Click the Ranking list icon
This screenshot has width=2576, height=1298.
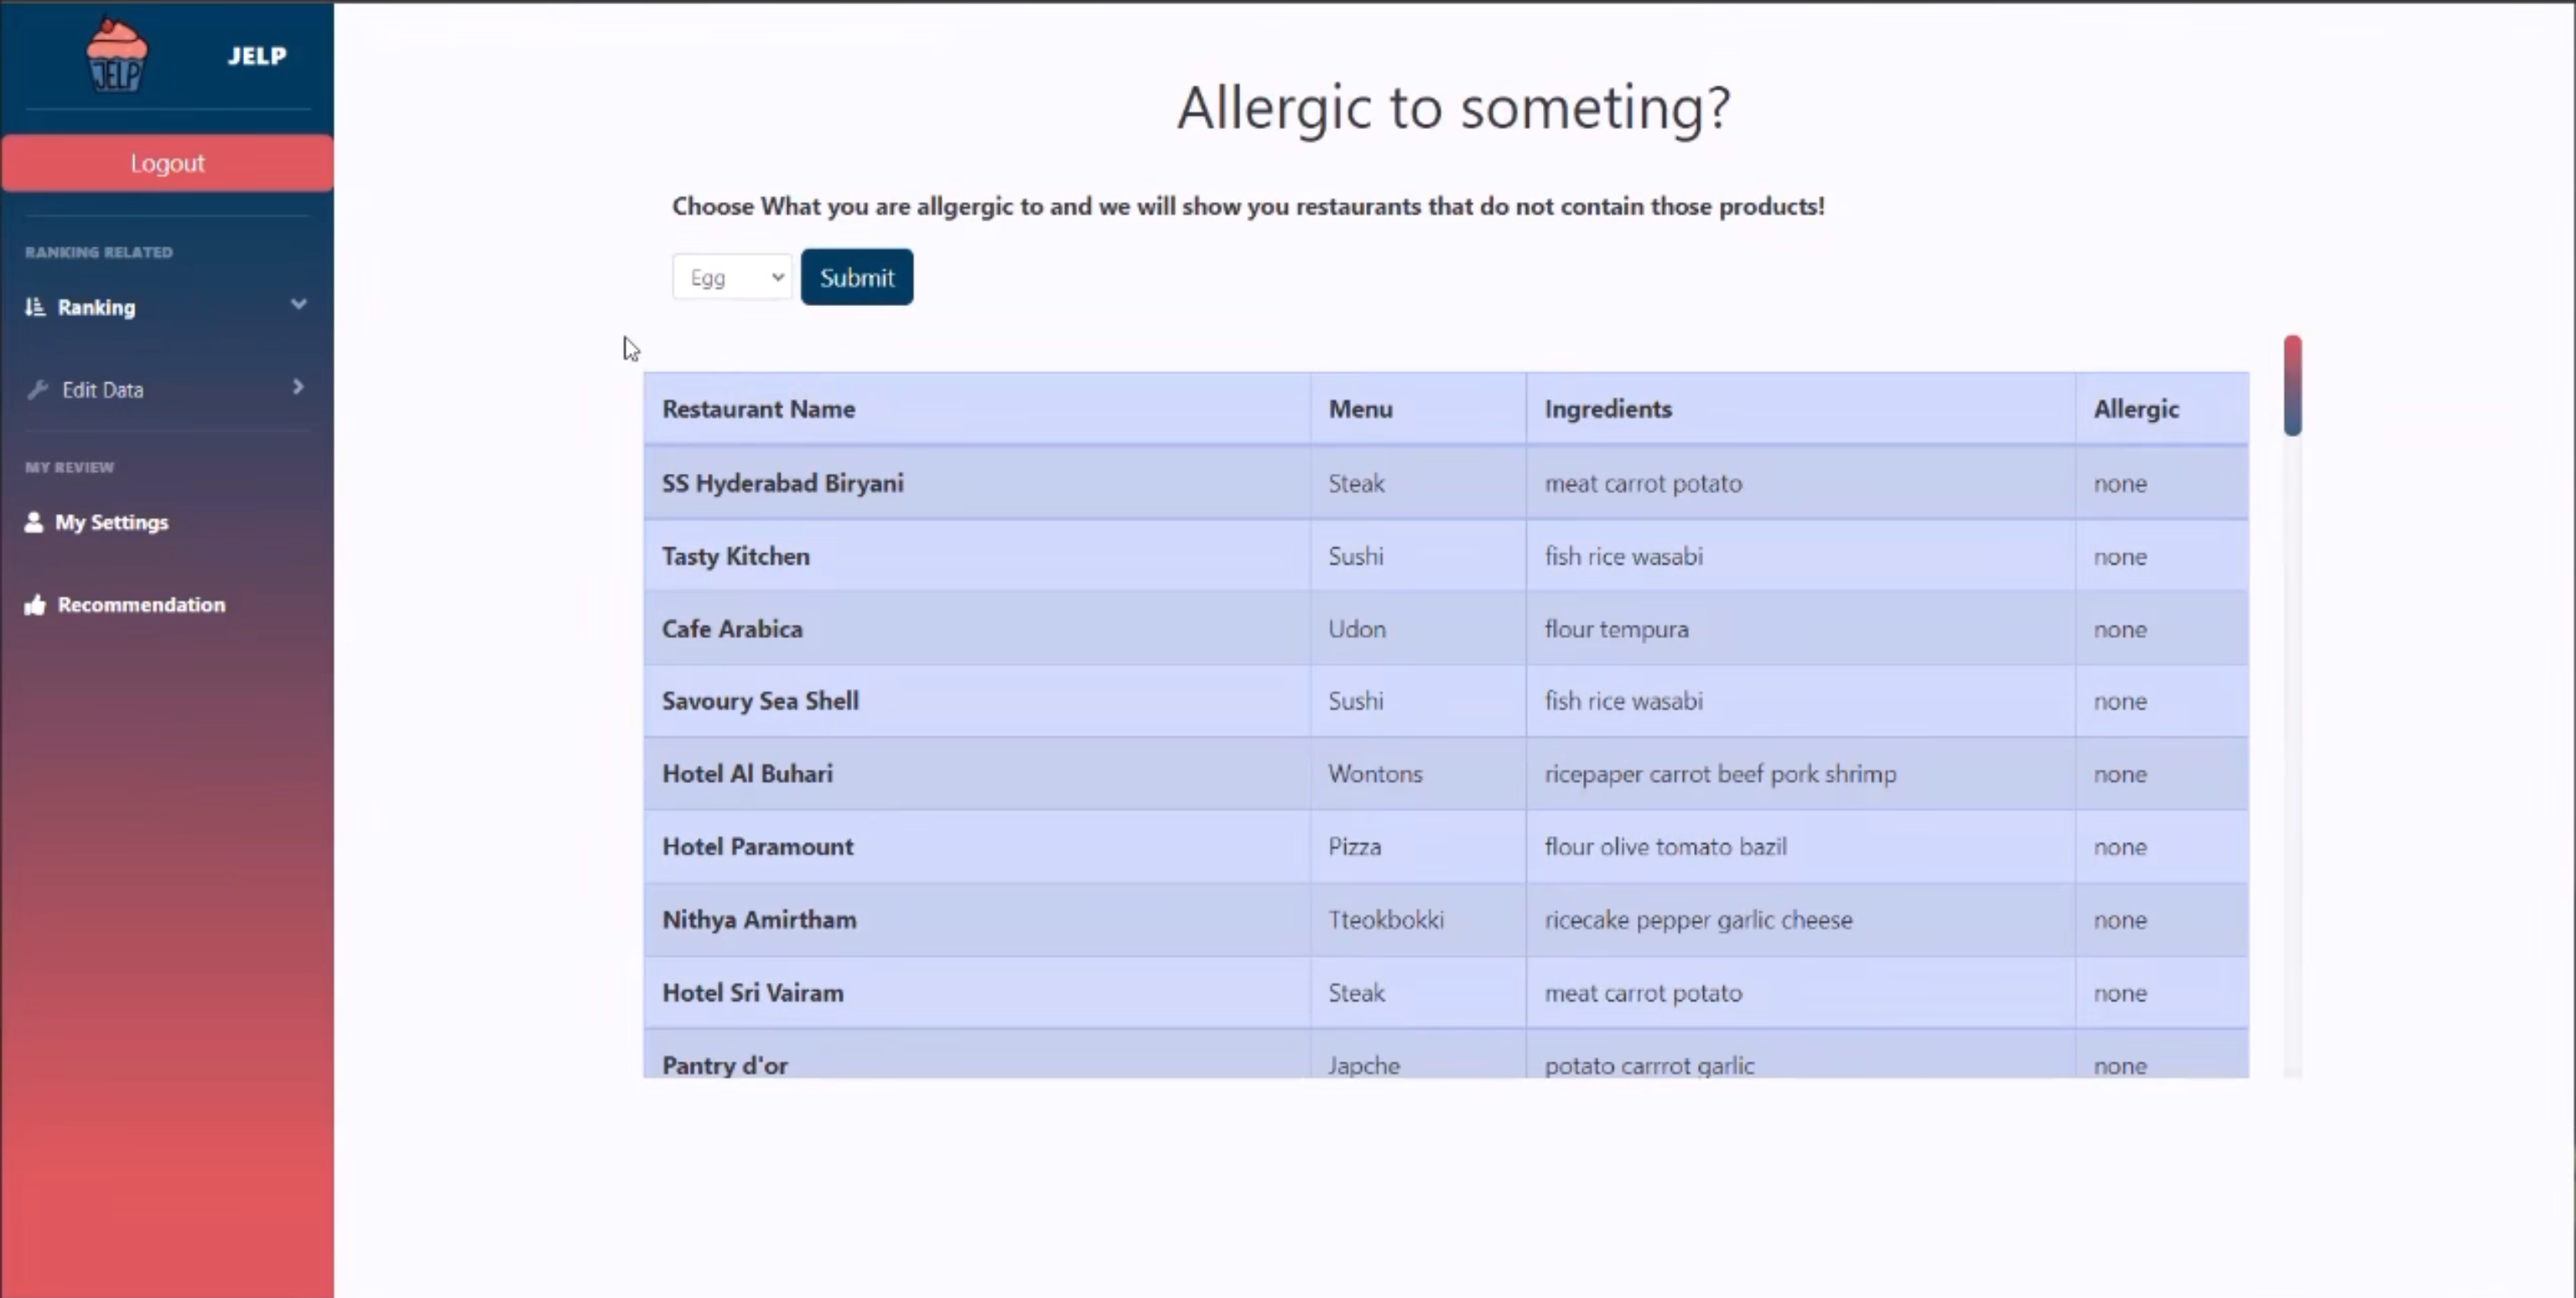pos(35,307)
